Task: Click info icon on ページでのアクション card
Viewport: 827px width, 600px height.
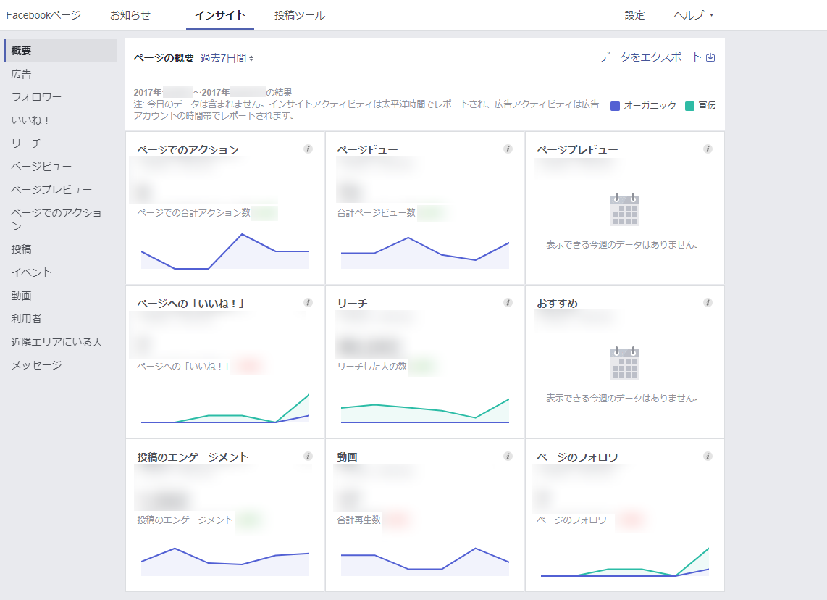Action: (x=308, y=149)
